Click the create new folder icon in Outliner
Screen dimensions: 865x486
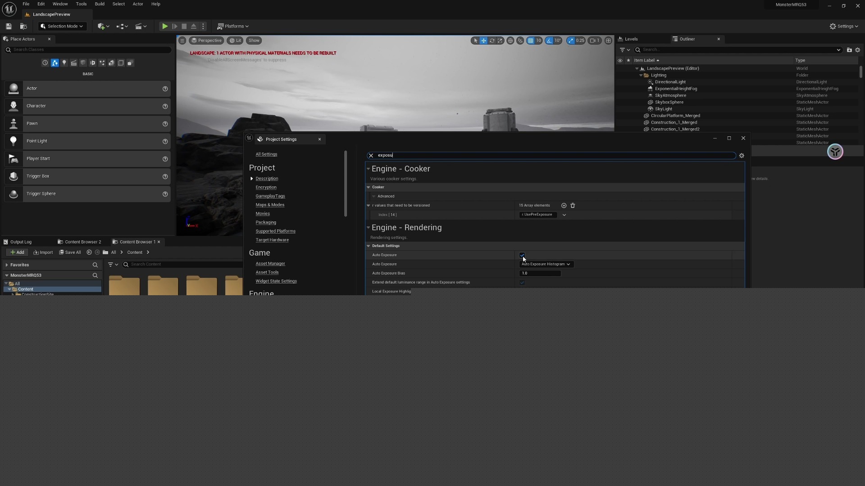849,50
